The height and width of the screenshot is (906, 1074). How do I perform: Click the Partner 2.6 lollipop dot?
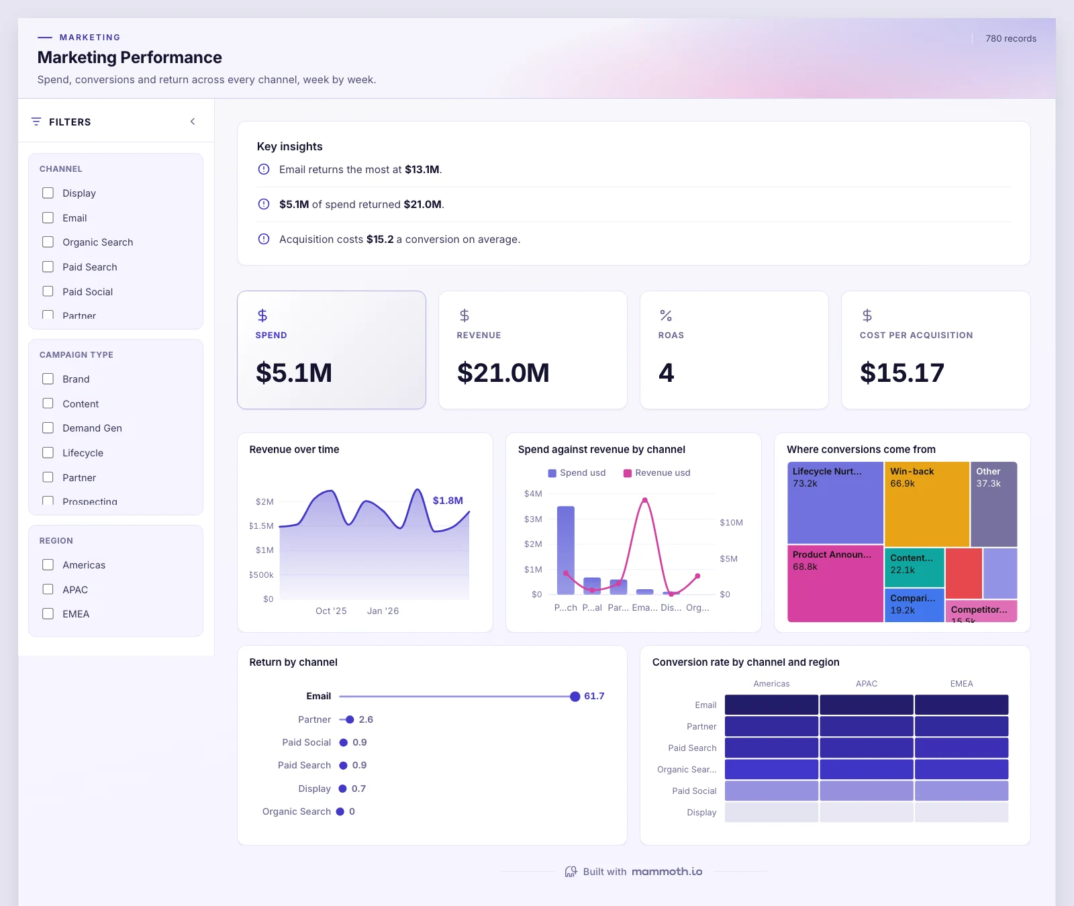tap(350, 719)
